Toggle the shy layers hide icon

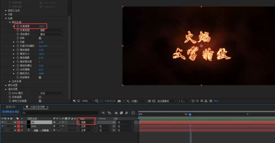[x=116, y=113]
